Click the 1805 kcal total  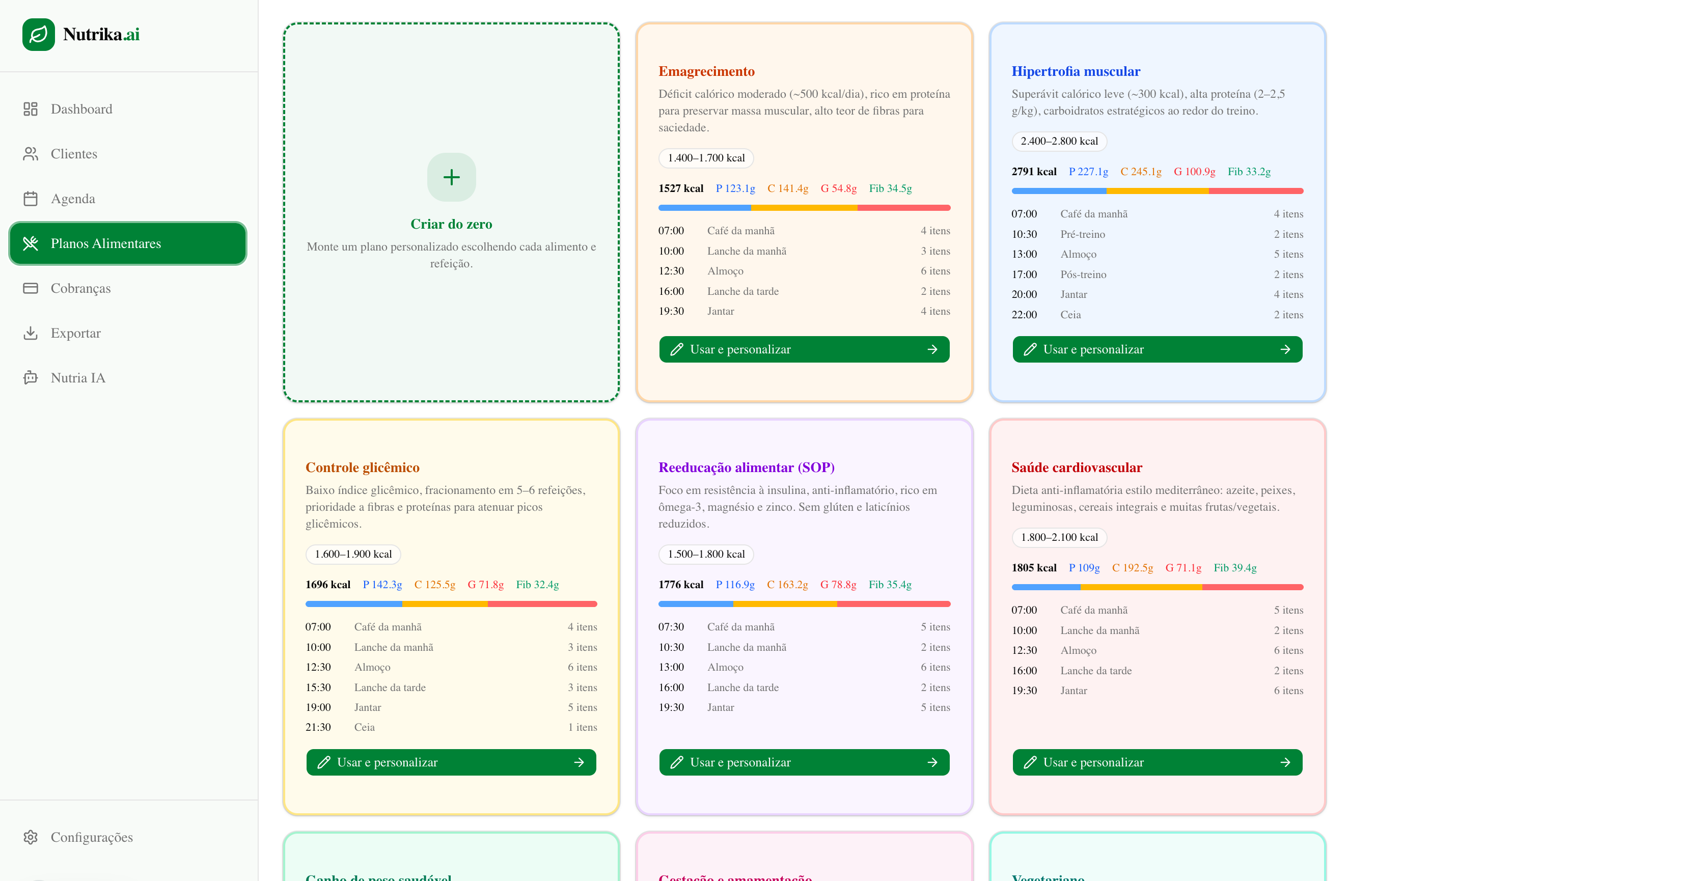tap(1034, 568)
